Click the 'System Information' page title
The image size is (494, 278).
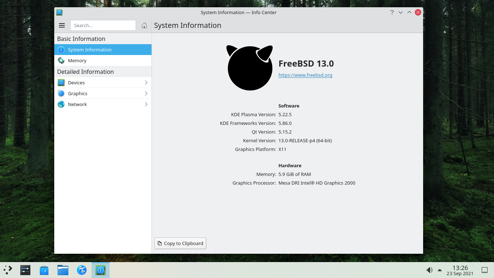(188, 25)
